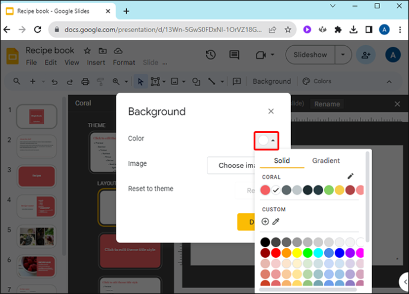
Task: Select slide 3 thumbnail
Action: 37,176
